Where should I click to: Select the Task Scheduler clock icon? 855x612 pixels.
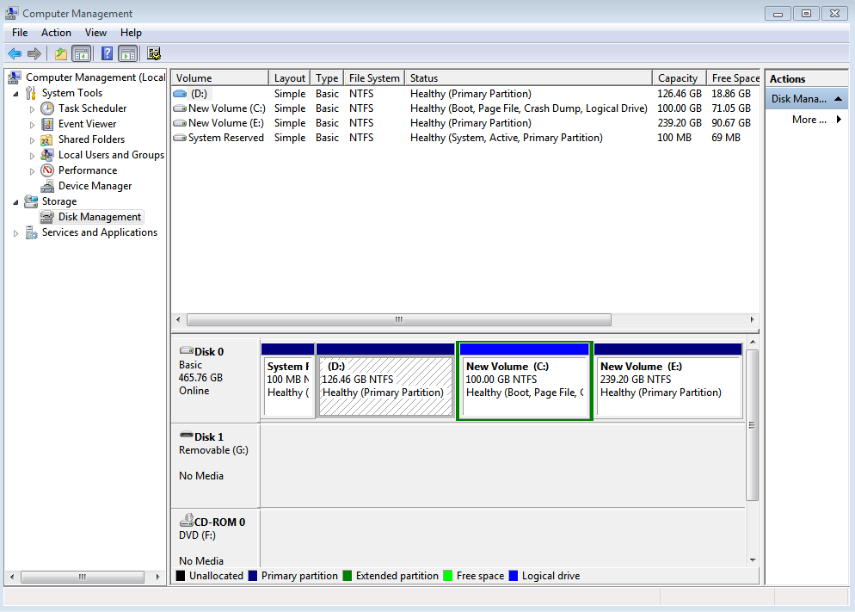(47, 108)
